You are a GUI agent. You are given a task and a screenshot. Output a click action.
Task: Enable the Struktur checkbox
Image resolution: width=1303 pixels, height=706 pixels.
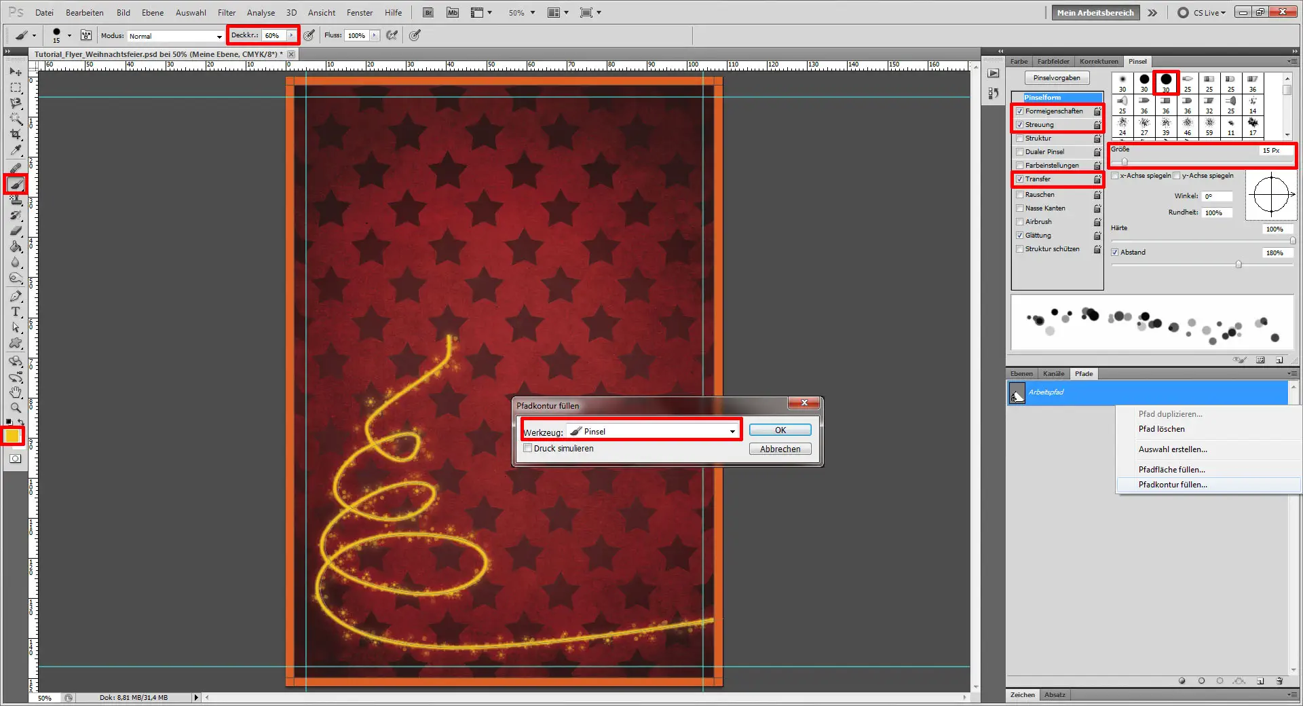point(1019,138)
